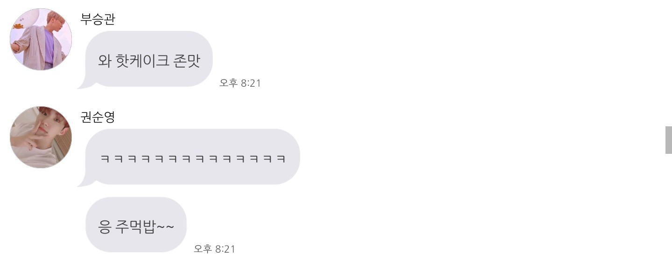Click the word 존맛 in 부승관's bubble
Viewport: 672px width, 268px height.
click(x=187, y=61)
